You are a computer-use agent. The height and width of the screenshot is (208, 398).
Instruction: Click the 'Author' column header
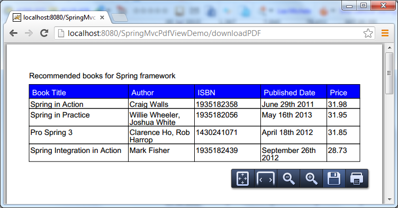pyautogui.click(x=161, y=92)
